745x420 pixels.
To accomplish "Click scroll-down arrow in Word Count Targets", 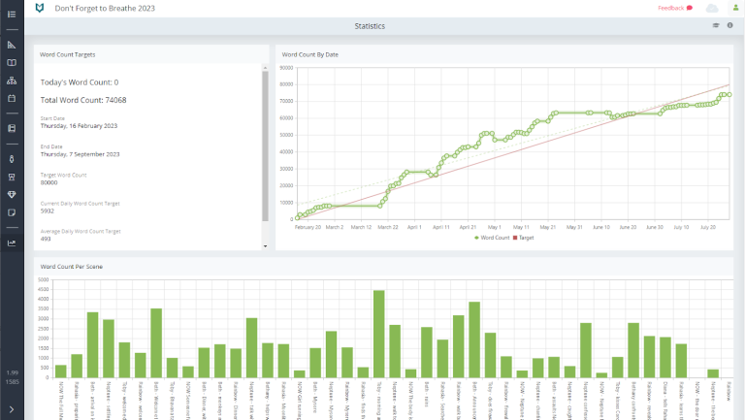I will point(266,246).
